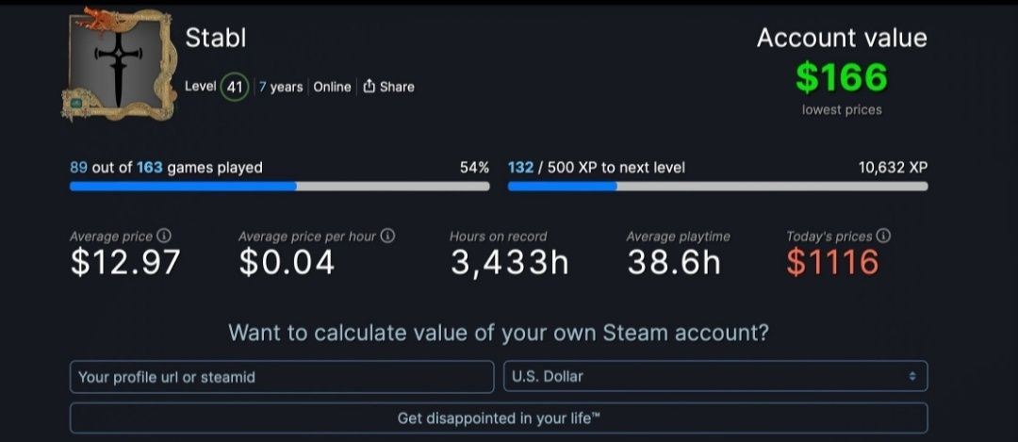The width and height of the screenshot is (1018, 442).
Task: Click the profile url or steamid field
Action: click(x=282, y=376)
